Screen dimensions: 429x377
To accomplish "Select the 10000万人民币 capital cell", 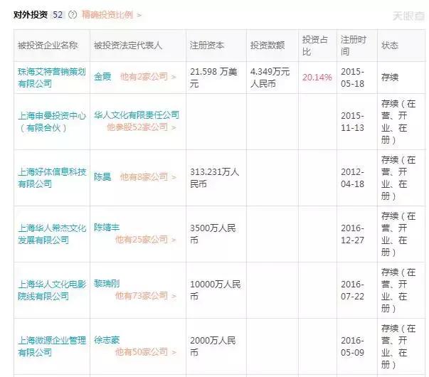I will click(x=216, y=290).
